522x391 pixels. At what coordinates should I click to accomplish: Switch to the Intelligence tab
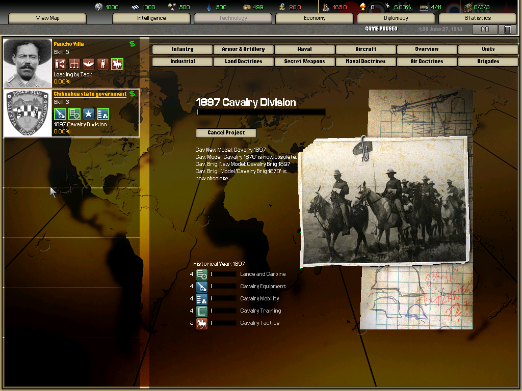[151, 18]
